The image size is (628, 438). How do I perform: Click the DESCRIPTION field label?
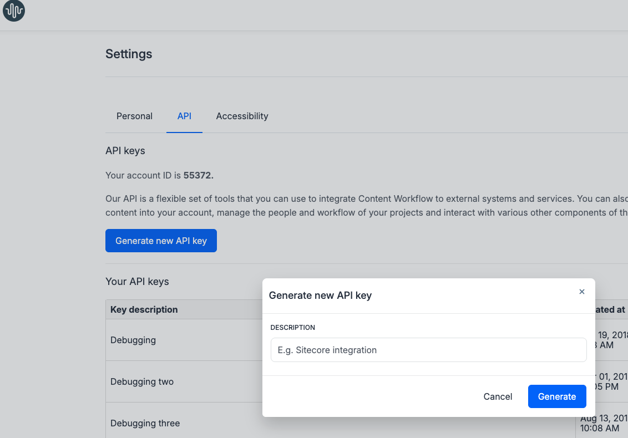[293, 328]
